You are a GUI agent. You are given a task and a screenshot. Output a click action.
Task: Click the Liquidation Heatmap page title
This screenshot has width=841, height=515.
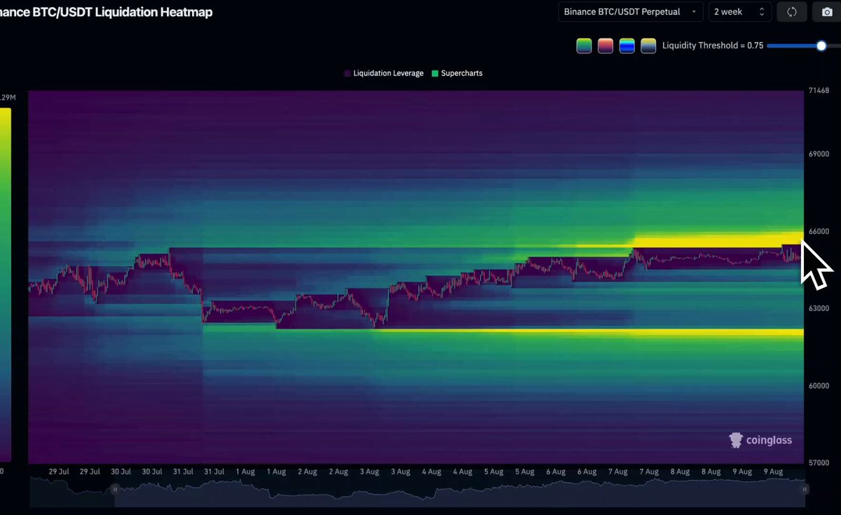106,12
